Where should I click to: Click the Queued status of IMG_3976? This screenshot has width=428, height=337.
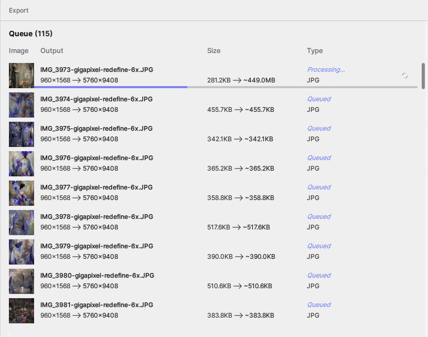pos(319,158)
